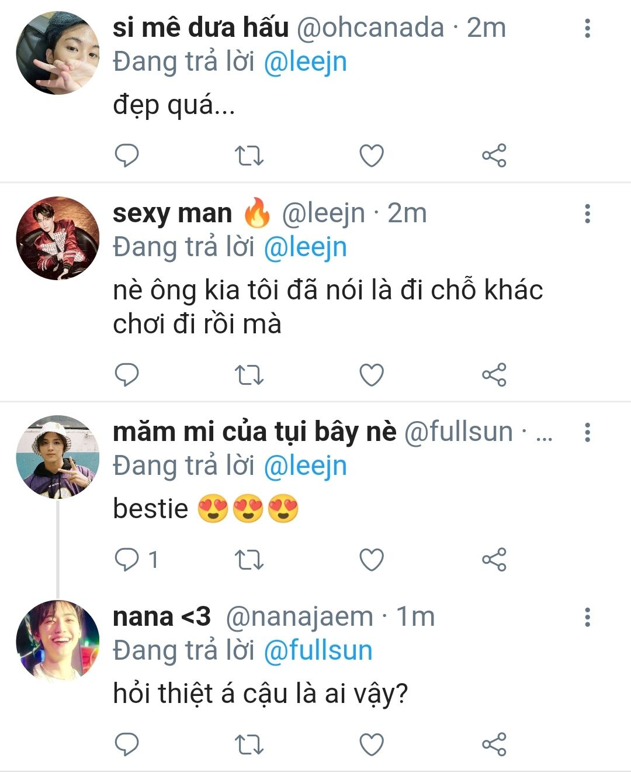Like the 'bestie' tweet by @fullsun

[x=372, y=560]
